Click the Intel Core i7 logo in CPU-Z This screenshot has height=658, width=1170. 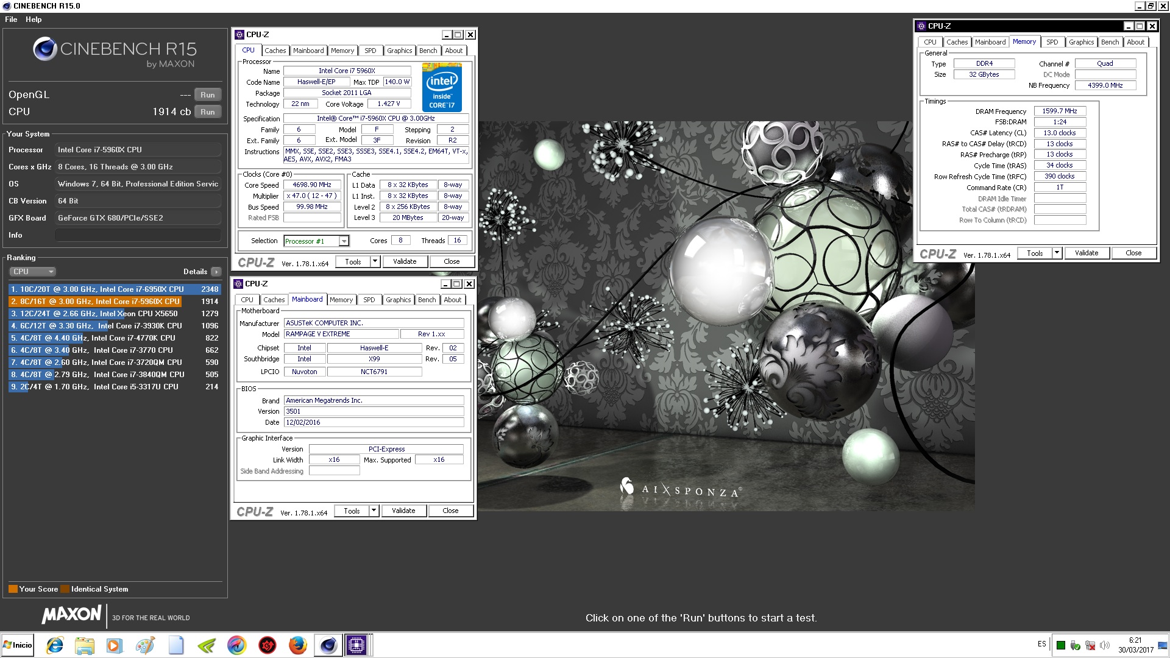pos(442,87)
